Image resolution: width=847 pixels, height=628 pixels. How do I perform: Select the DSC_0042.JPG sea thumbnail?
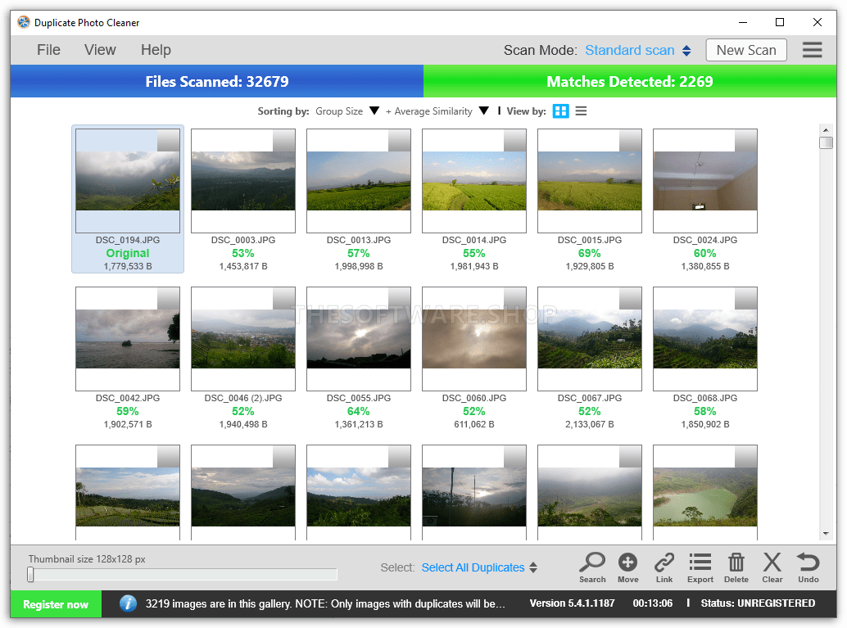[x=128, y=339]
